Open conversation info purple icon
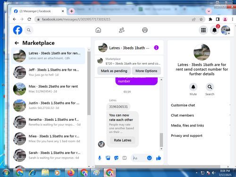The width and height of the screenshot is (236, 177). tap(156, 48)
